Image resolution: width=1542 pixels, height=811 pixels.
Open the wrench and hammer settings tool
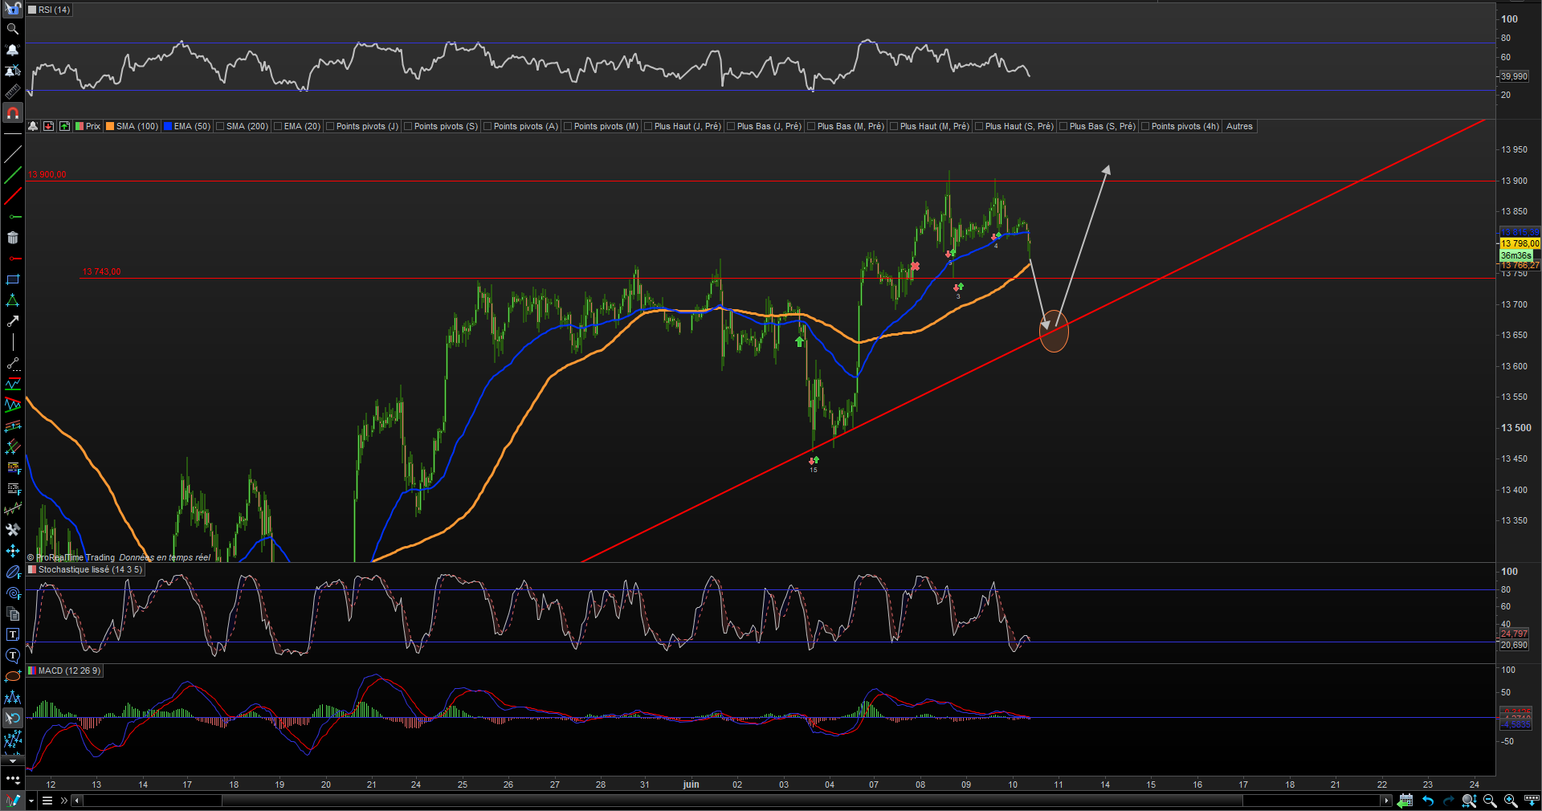13,530
